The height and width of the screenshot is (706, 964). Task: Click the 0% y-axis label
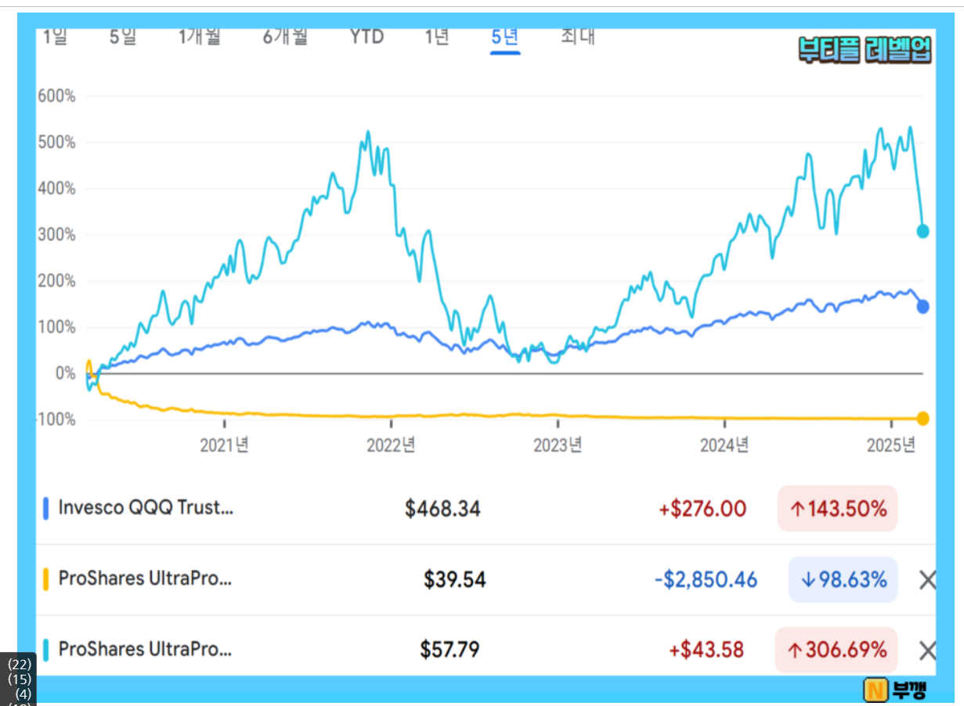click(x=65, y=373)
